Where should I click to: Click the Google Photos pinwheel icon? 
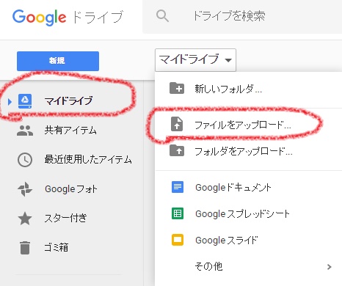tap(25, 189)
